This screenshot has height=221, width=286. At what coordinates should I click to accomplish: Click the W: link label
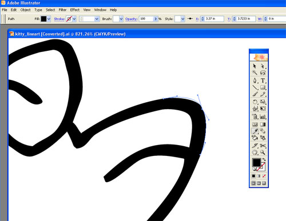(260, 19)
